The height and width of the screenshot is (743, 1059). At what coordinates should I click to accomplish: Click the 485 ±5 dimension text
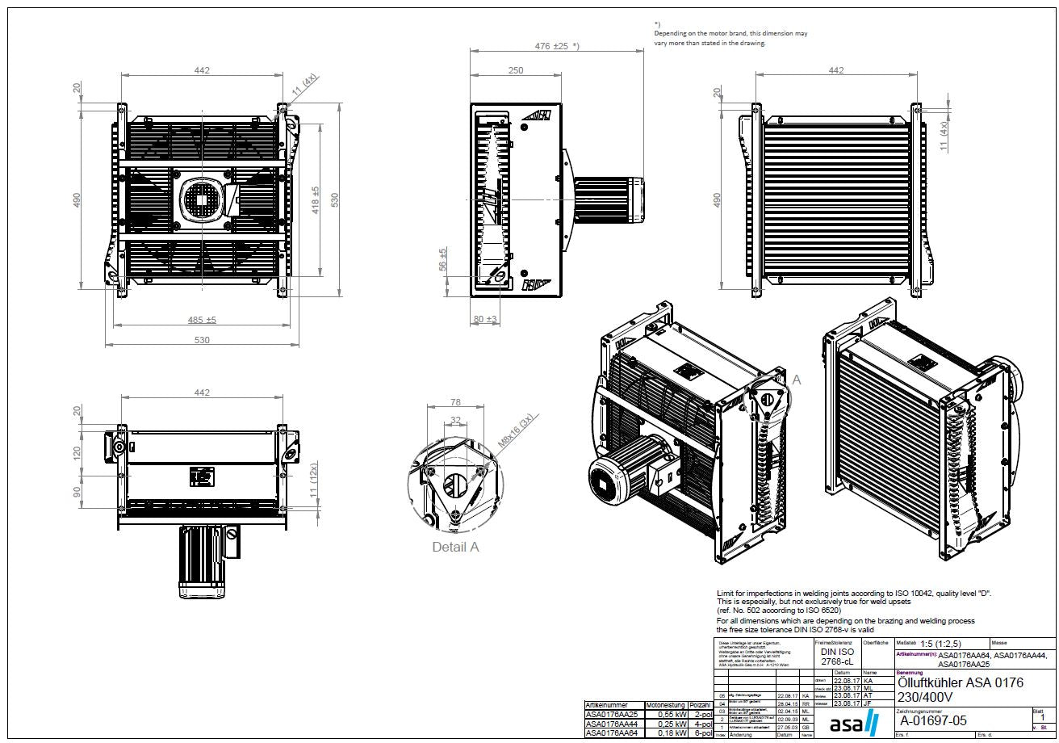coord(202,320)
